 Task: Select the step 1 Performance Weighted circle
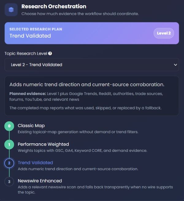(9, 144)
